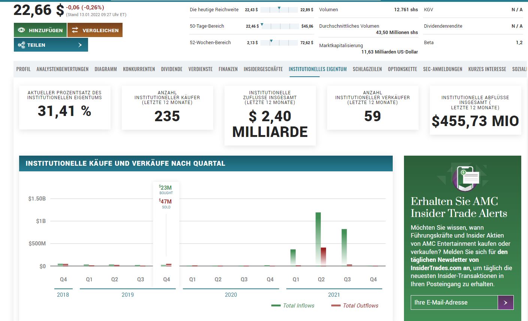Click the Q2 quarter label above 2021
528x321 pixels.
tap(321, 279)
